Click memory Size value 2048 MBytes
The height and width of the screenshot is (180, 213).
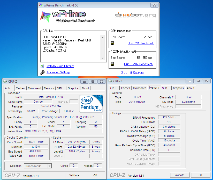point(137,102)
